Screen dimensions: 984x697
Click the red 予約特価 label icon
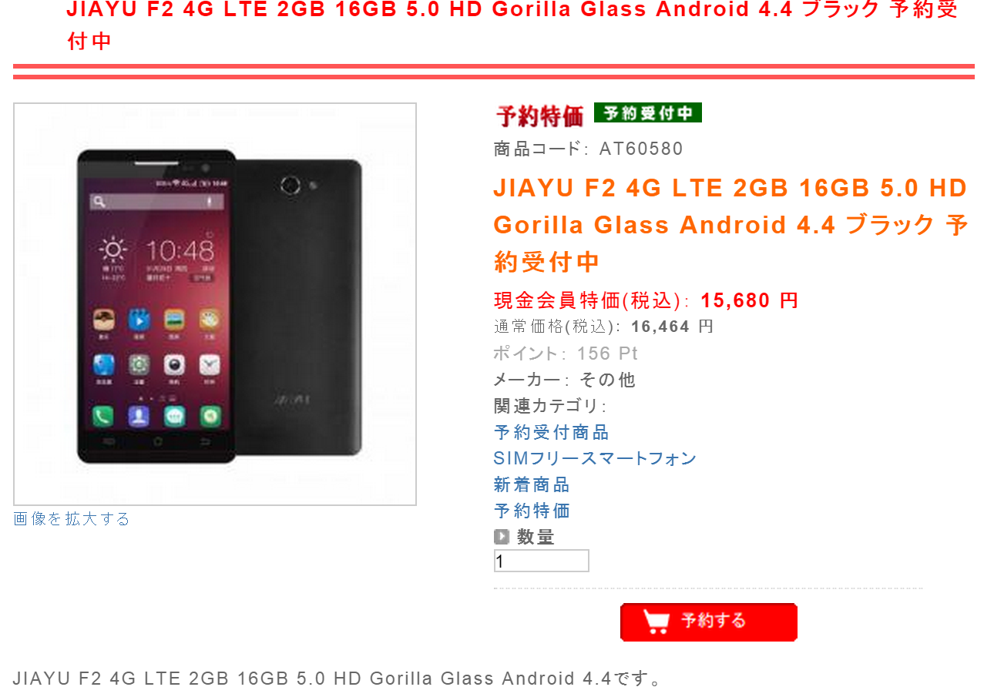[x=539, y=116]
